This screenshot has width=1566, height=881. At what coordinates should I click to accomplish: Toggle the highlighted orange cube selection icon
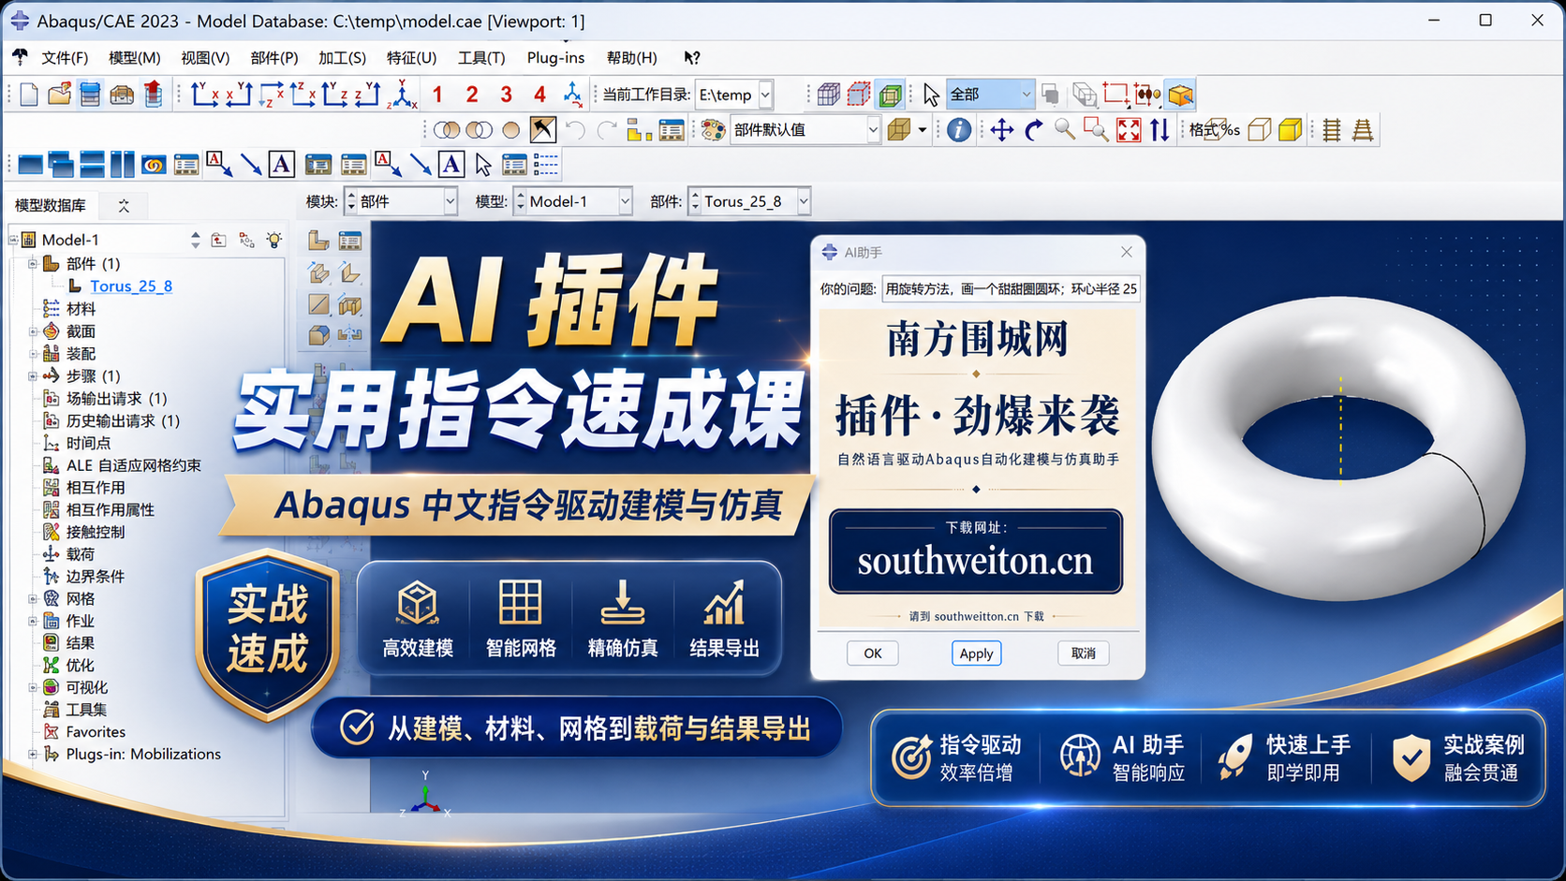click(x=1181, y=95)
